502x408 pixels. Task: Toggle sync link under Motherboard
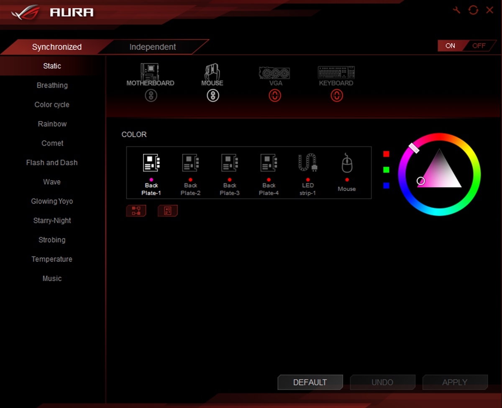coord(151,96)
